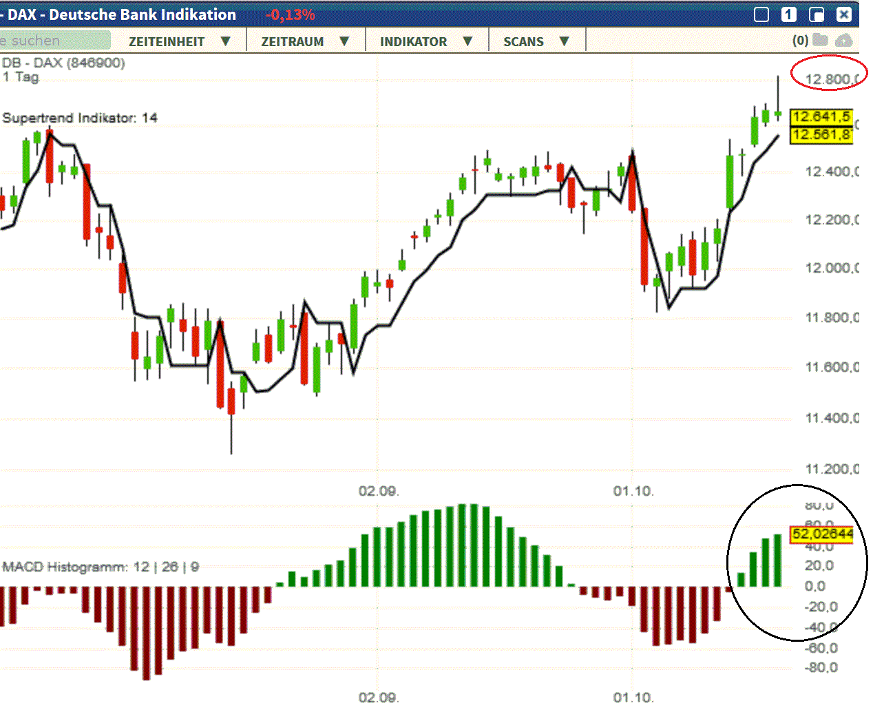Viewport: 873px width, 712px height.
Task: Select the "Supertrend Indikator: 14" label
Action: click(x=79, y=118)
